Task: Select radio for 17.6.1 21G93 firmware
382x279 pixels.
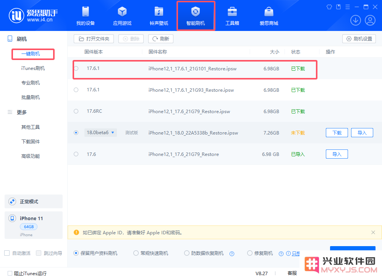Action: point(76,90)
